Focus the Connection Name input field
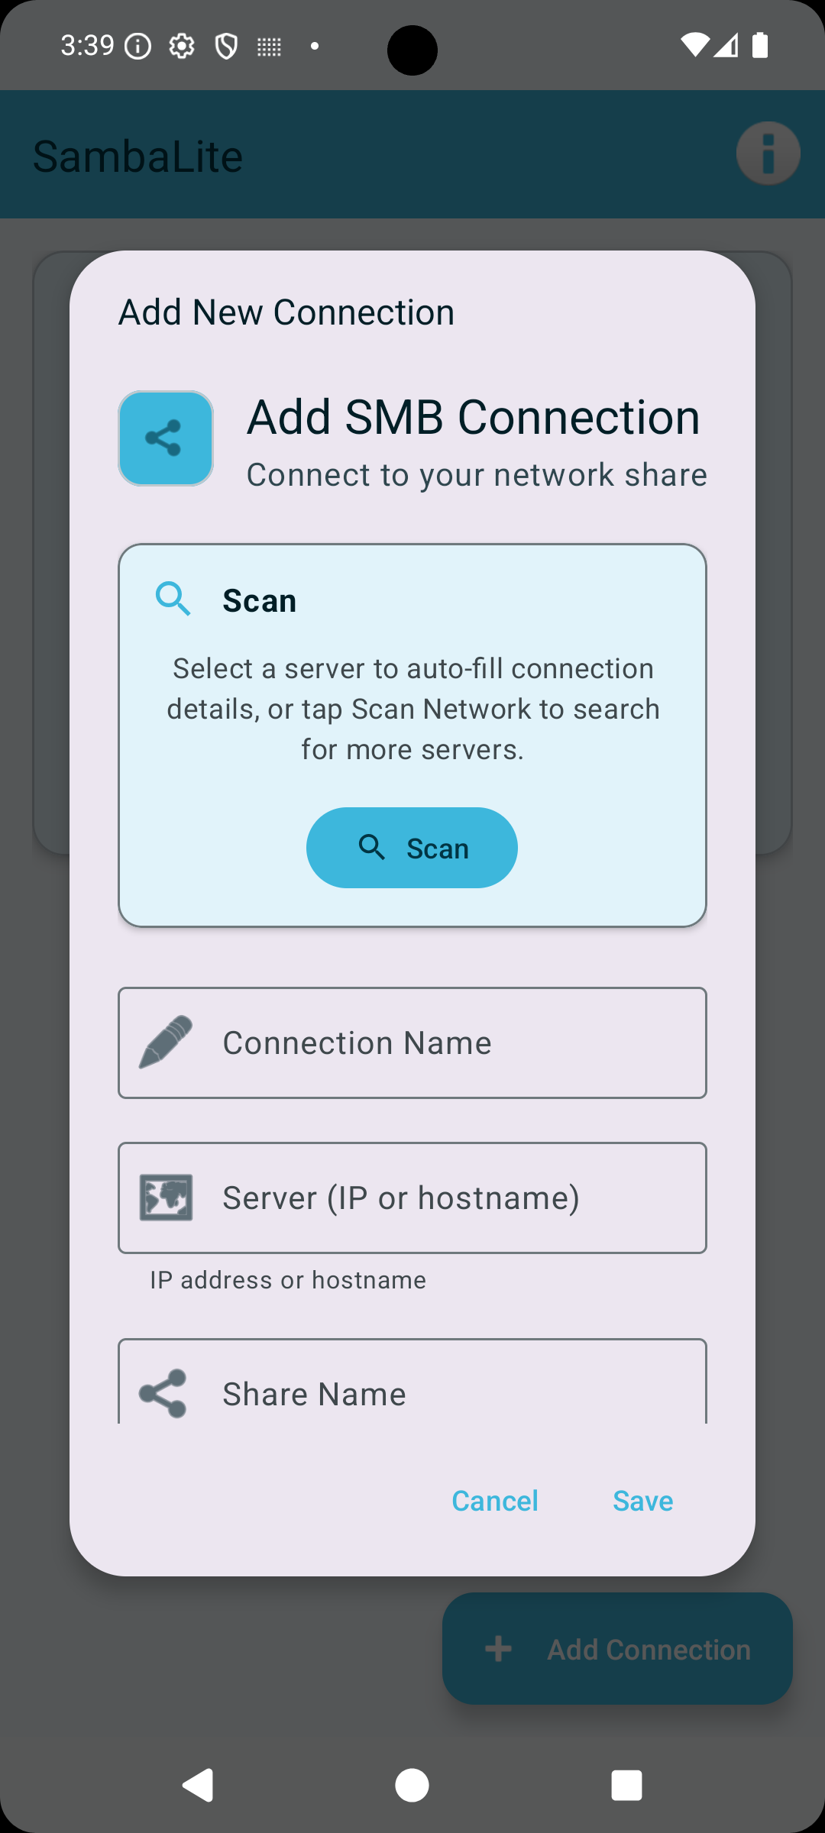Viewport: 825px width, 1833px height. click(x=412, y=1043)
